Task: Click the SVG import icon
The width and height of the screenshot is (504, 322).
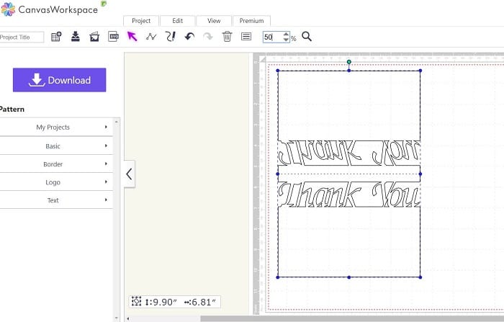Action: coord(113,36)
